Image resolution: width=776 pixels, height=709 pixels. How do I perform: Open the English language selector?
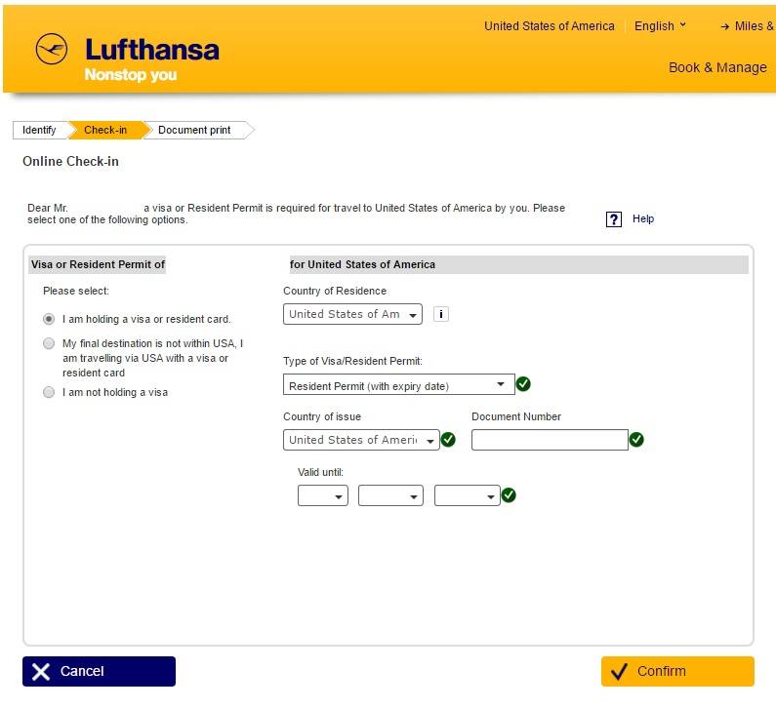coord(660,25)
